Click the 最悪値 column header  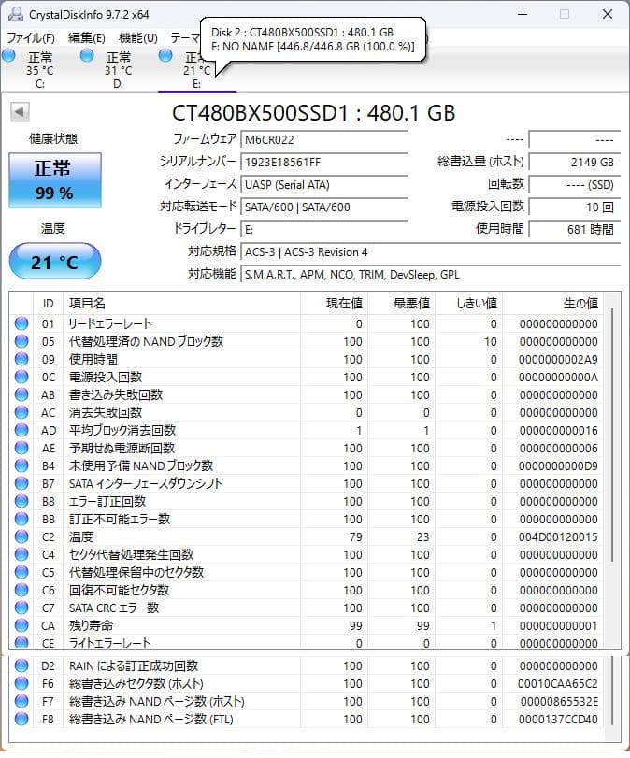401,303
